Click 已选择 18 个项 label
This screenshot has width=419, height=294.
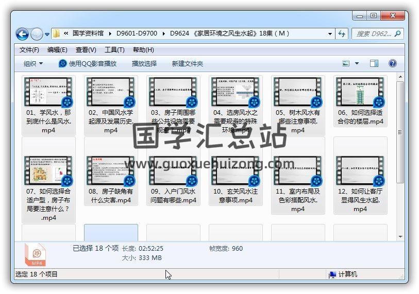click(x=96, y=248)
